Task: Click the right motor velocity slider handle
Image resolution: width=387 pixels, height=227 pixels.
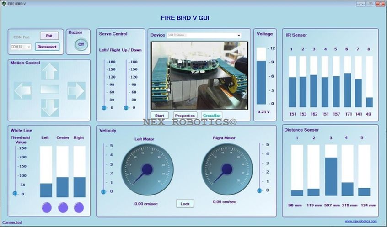Action: [259, 190]
